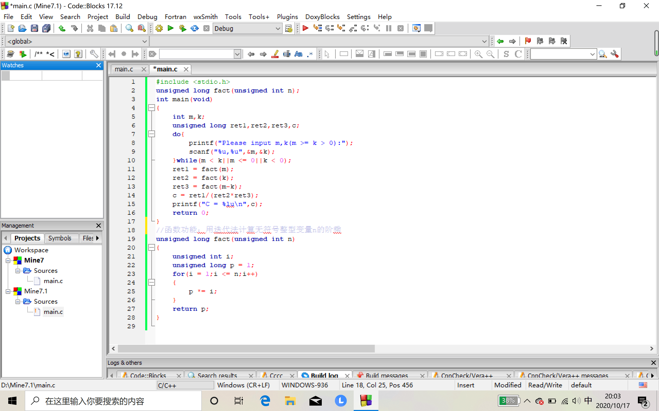Screen dimensions: 659x411
Task: Save the current file with Save icon
Action: [34, 28]
